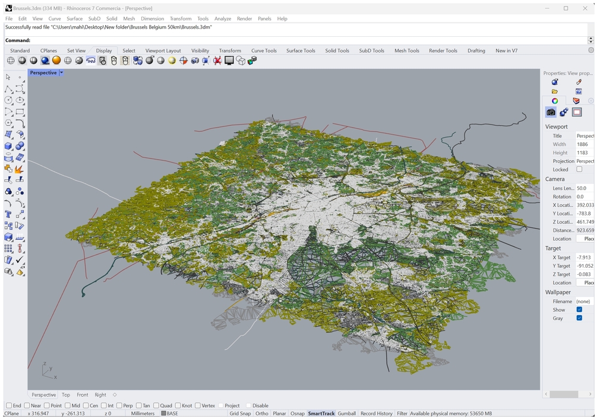The height and width of the screenshot is (419, 597).
Task: Open the camera view properties icon
Action: (x=551, y=112)
